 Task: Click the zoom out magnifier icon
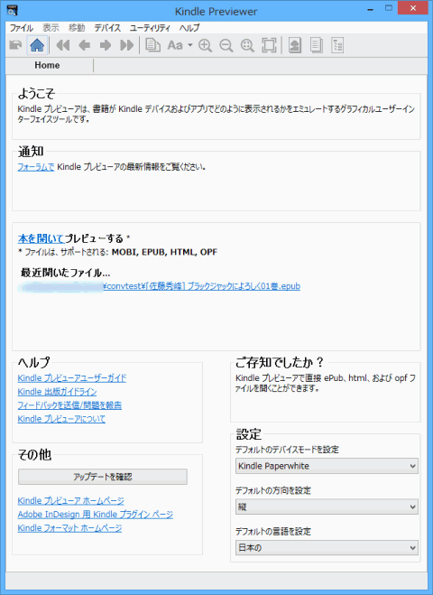pyautogui.click(x=226, y=45)
